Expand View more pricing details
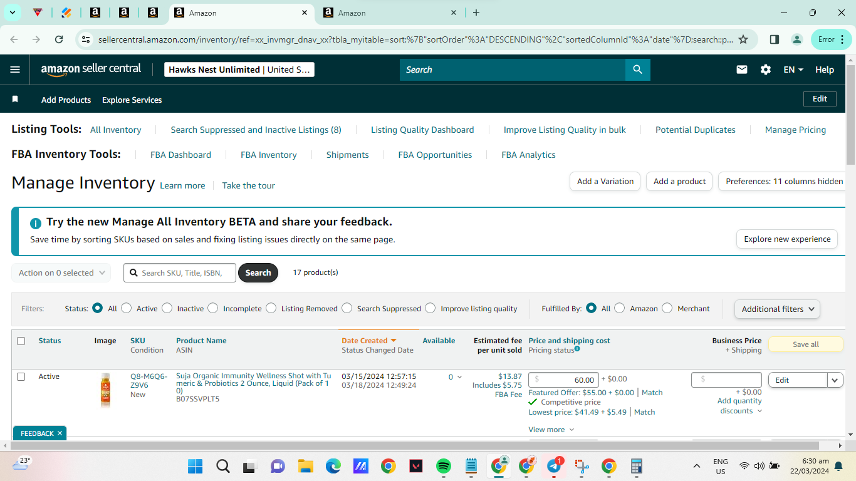 click(551, 430)
